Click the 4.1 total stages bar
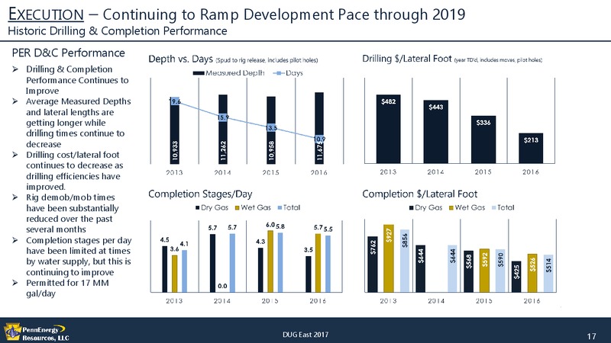 click(x=184, y=271)
